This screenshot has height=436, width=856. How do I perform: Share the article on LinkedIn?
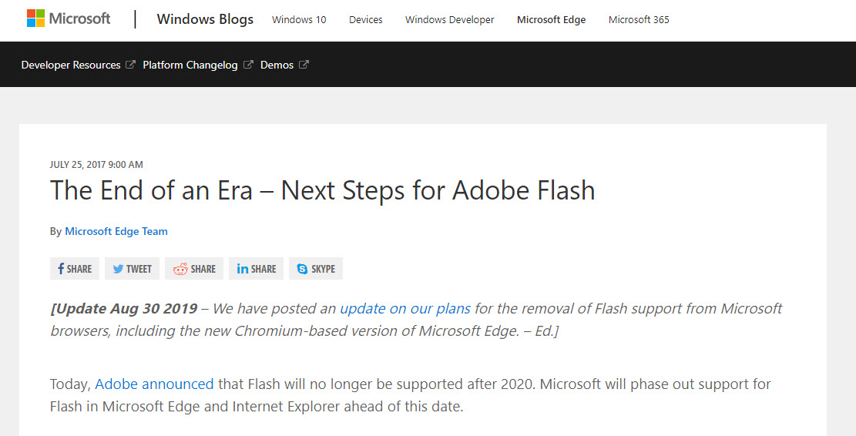pyautogui.click(x=256, y=269)
